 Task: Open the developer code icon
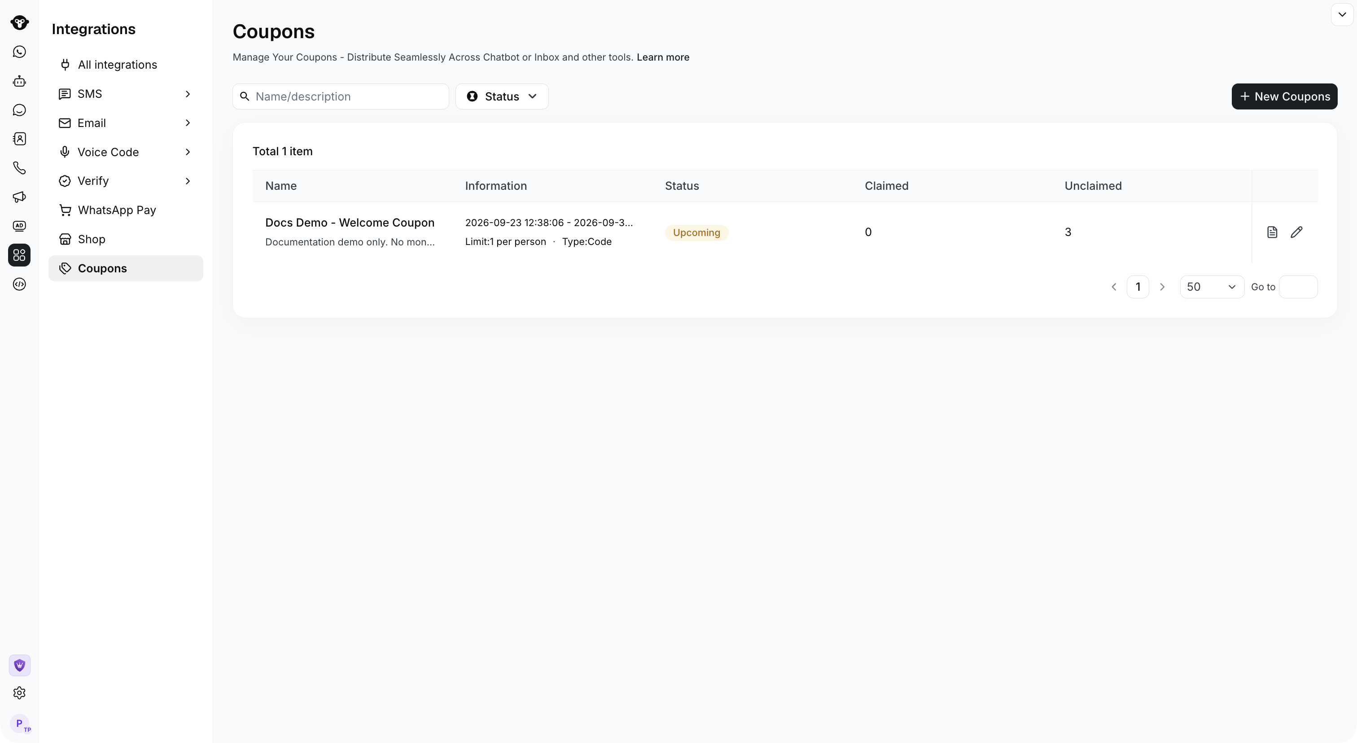pos(19,284)
